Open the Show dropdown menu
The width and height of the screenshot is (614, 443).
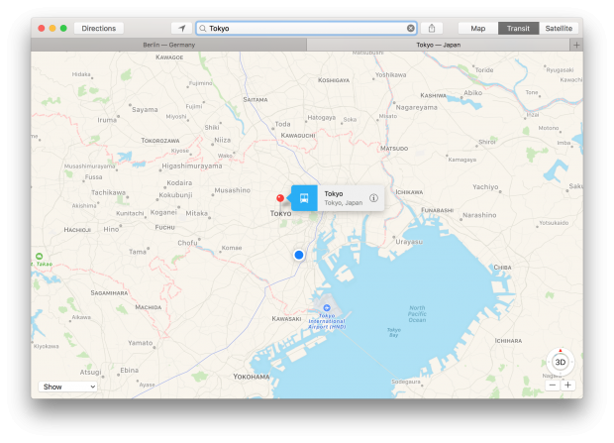point(67,387)
